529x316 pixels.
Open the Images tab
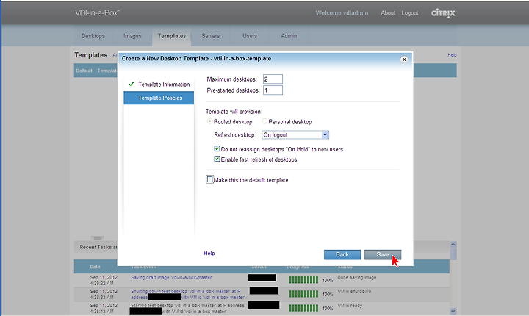tap(132, 36)
